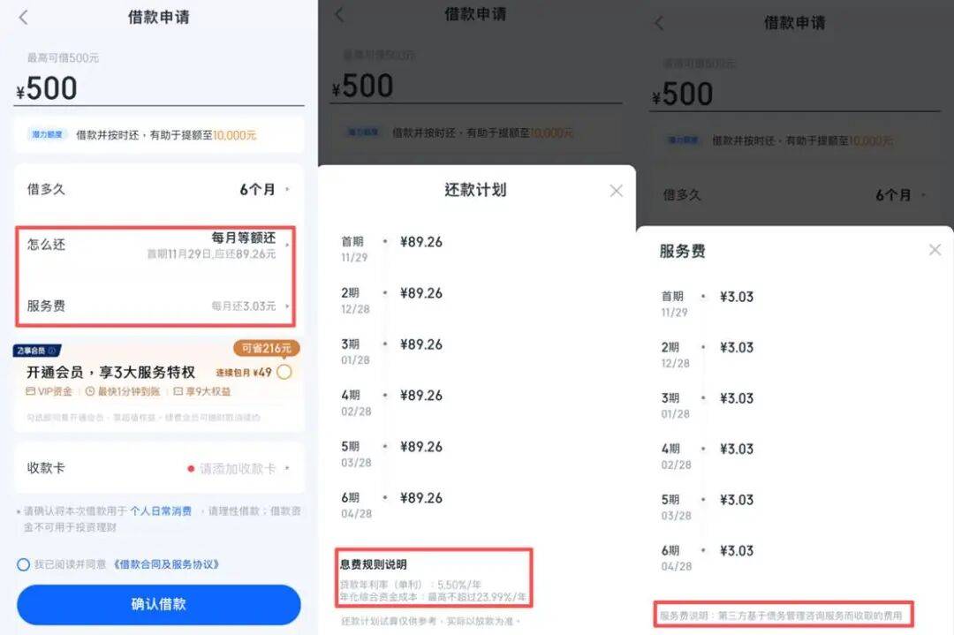The width and height of the screenshot is (954, 635).
Task: Tap the 个人日常消费 usage link
Action: click(x=161, y=511)
